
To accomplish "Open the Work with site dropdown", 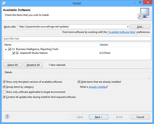I will coord(128,27).
